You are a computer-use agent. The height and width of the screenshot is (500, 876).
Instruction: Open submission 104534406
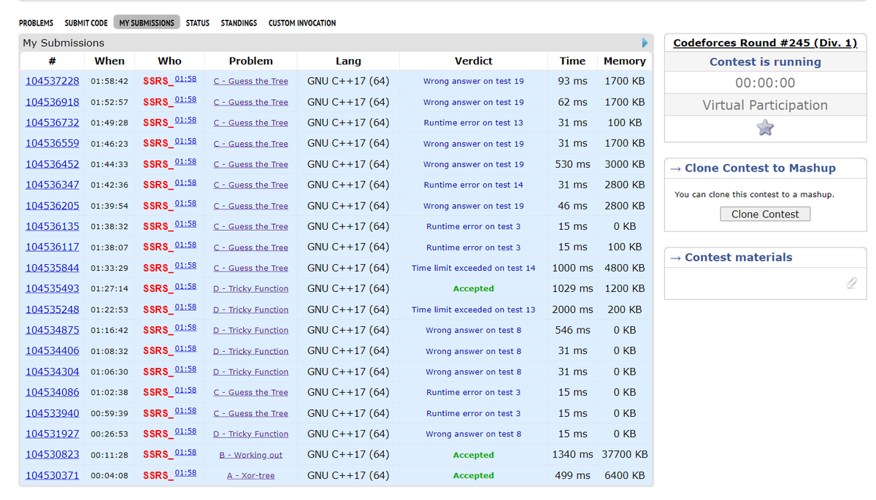53,350
